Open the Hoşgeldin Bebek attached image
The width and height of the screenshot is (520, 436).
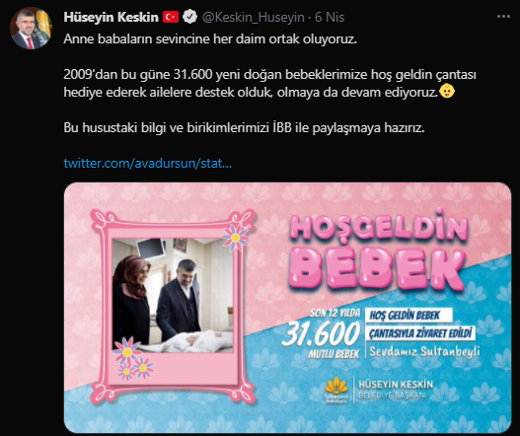click(x=287, y=308)
